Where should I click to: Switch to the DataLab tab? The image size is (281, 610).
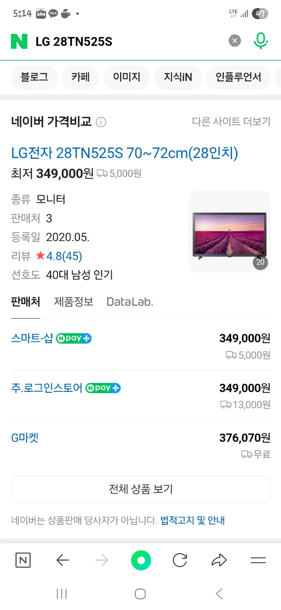pos(130,302)
